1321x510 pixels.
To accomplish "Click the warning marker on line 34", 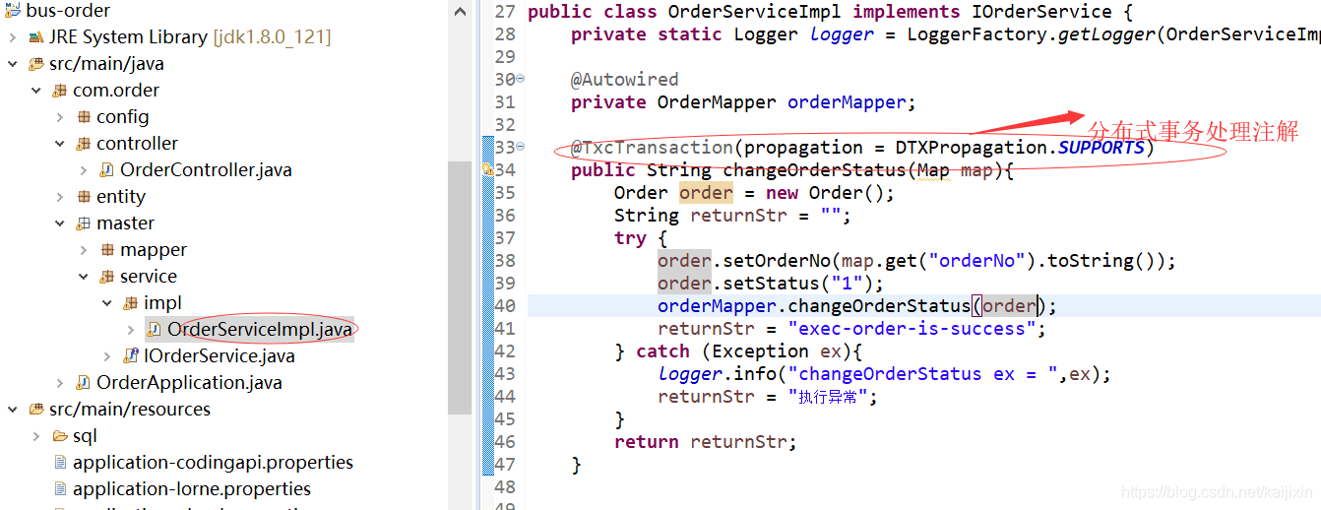I will point(487,170).
